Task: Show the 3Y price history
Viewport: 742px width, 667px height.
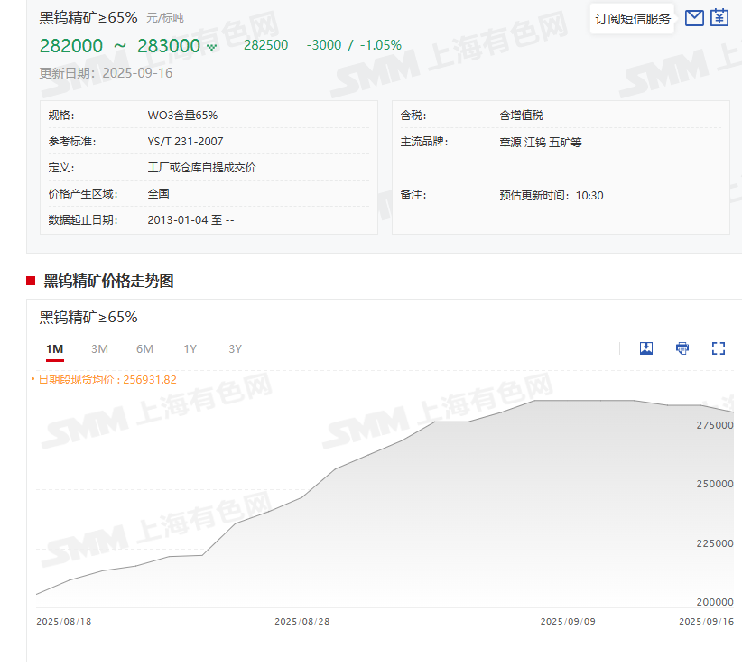Action: click(235, 349)
